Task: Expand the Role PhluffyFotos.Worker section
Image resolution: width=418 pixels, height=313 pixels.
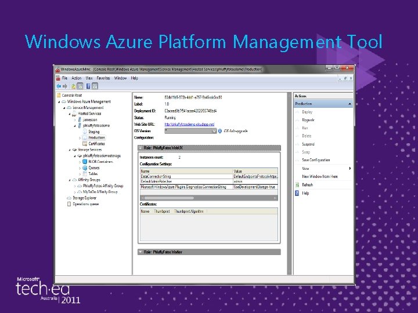Action: (140, 252)
